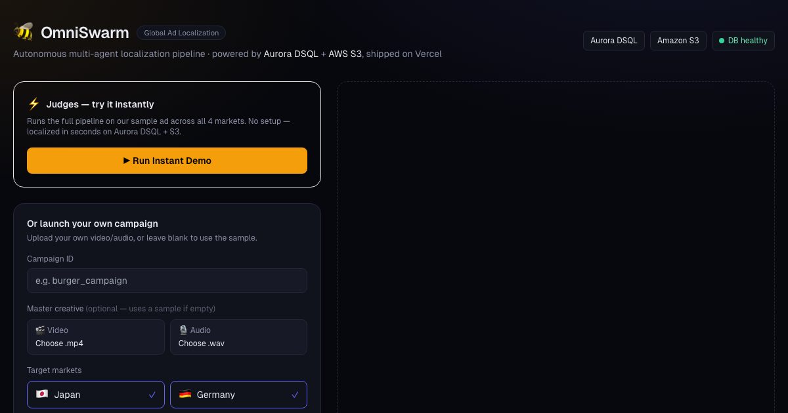Toggle the Germany target market
The height and width of the screenshot is (413, 788).
238,395
